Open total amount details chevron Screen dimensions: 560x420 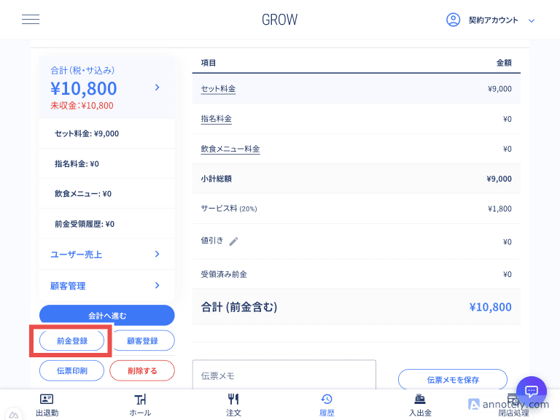click(x=157, y=87)
